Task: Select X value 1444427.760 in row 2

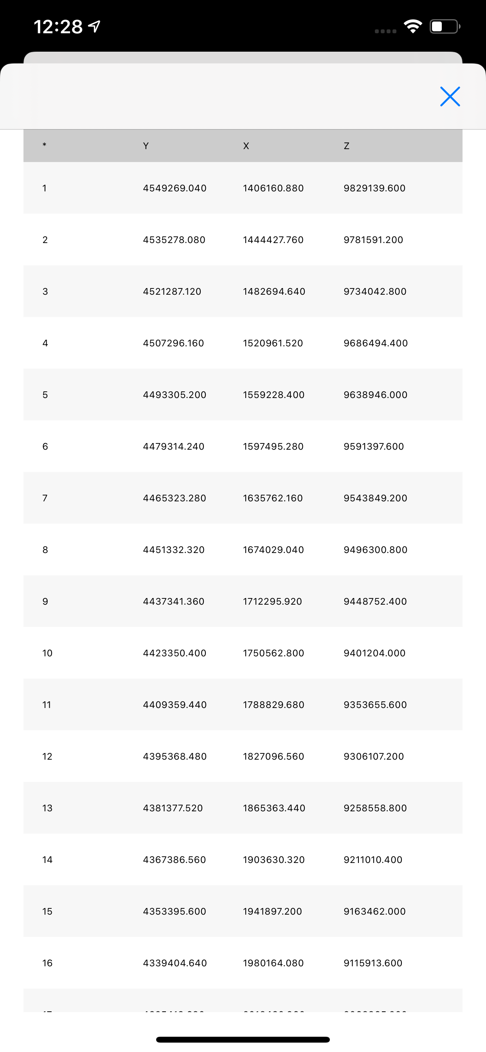Action: pyautogui.click(x=273, y=240)
